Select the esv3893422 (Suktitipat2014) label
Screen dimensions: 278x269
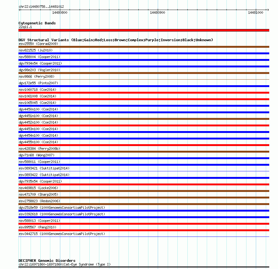tap(44, 175)
